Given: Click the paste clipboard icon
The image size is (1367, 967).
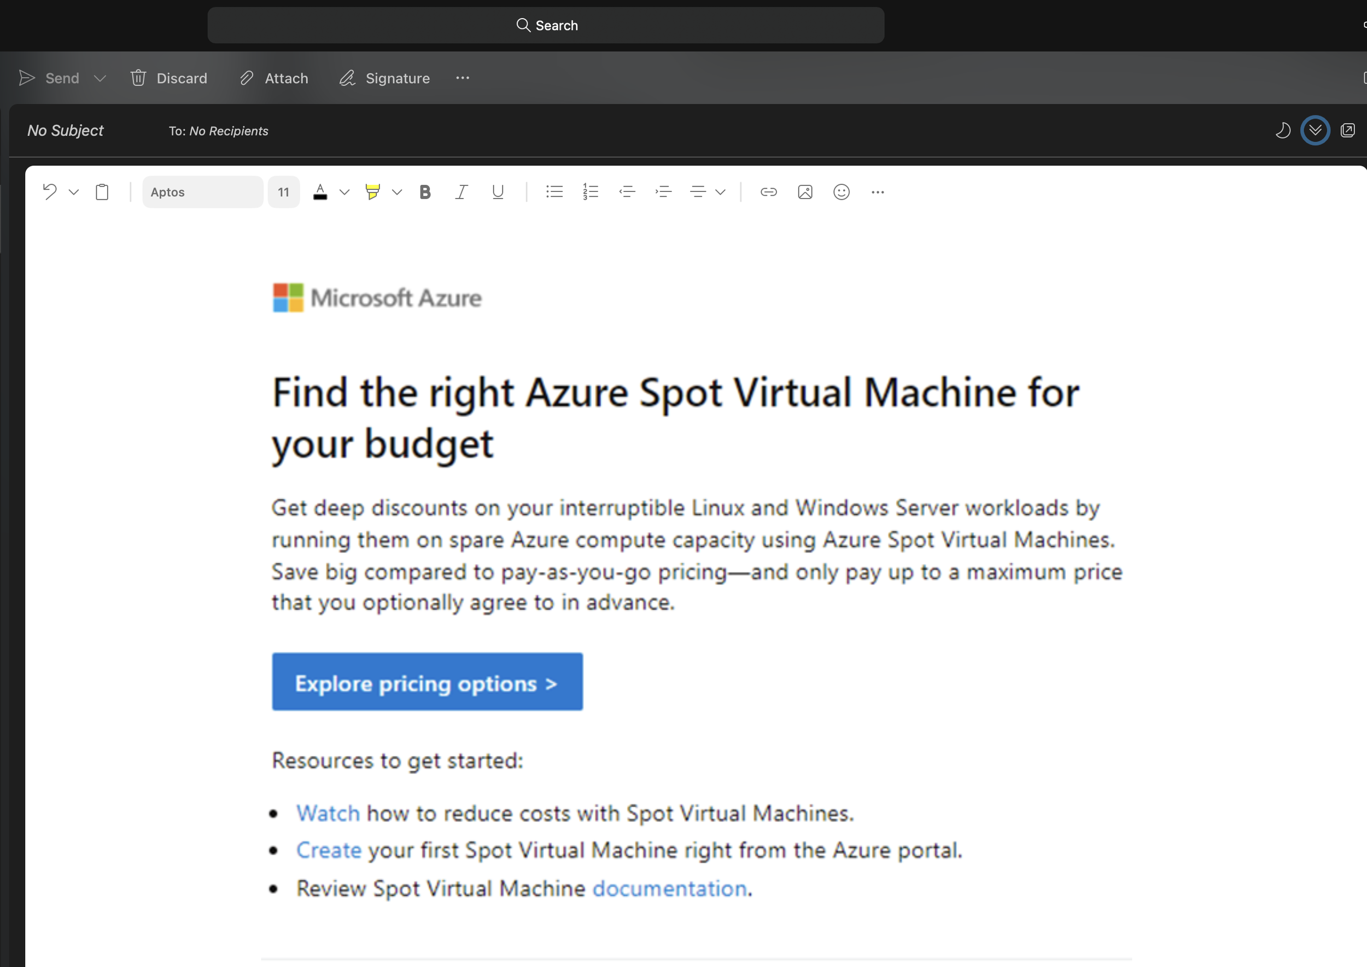Looking at the screenshot, I should 102,192.
